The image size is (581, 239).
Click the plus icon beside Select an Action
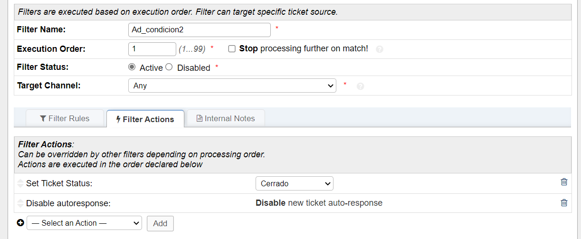click(x=20, y=223)
